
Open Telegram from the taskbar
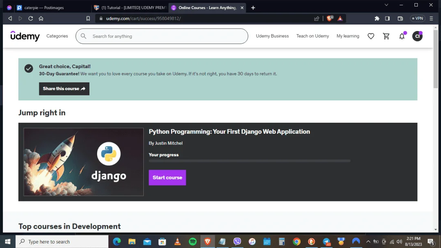(x=326, y=241)
